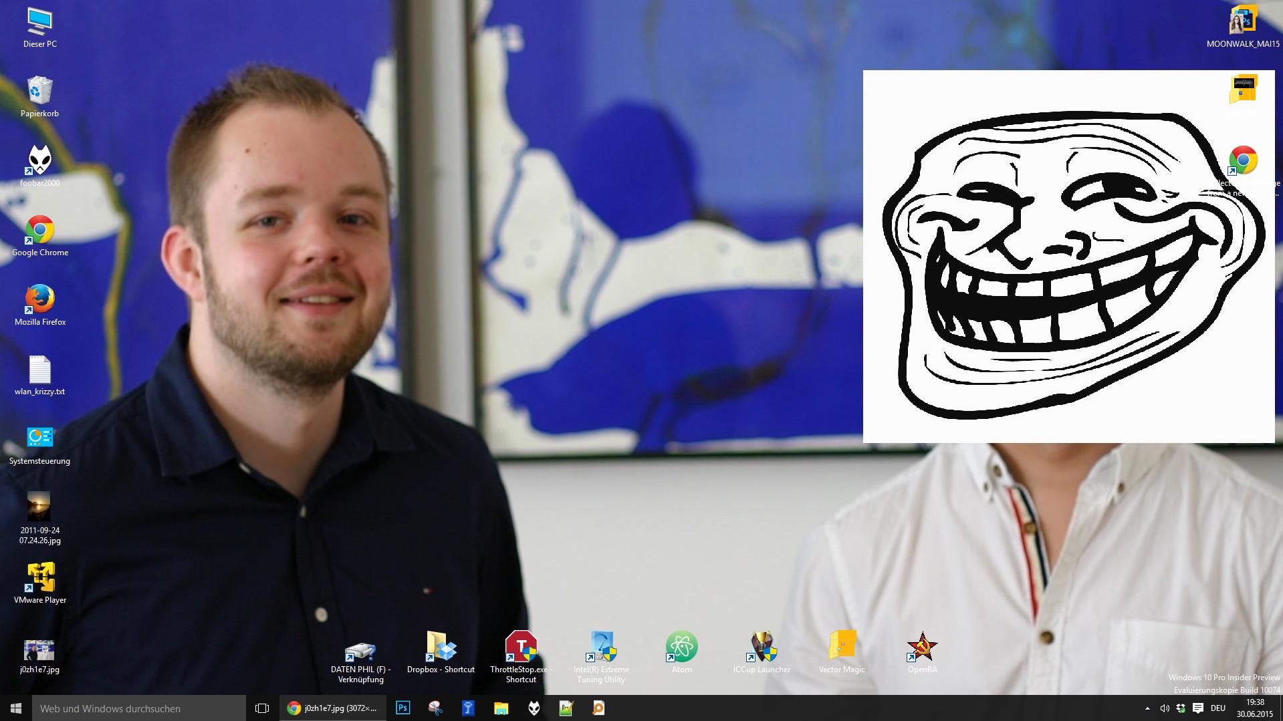
Task: Open the blue T icon on the taskbar
Action: click(x=468, y=708)
